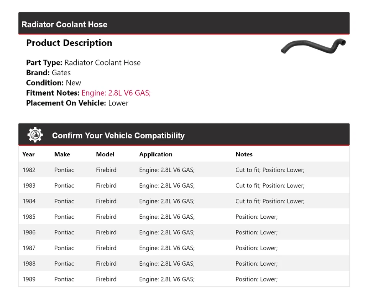Click Firebird in the 1986 row
The image size is (368, 299).
[x=106, y=232]
